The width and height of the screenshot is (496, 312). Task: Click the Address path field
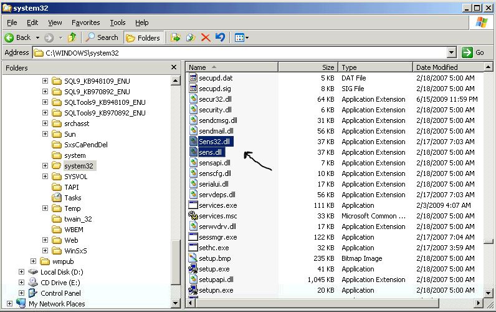[x=240, y=52]
